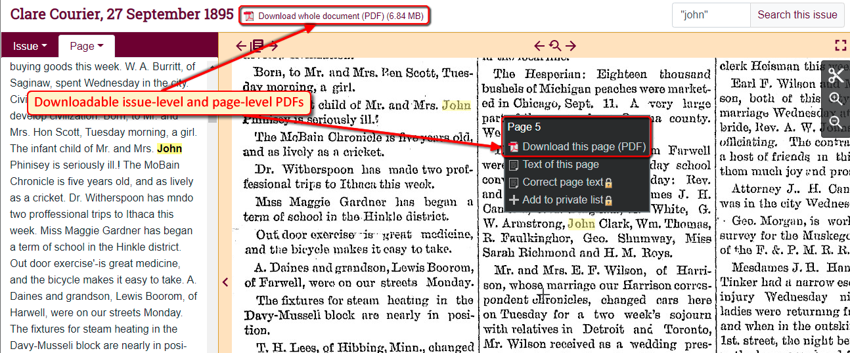Open the Issue dropdown tab
The width and height of the screenshot is (850, 353).
30,46
